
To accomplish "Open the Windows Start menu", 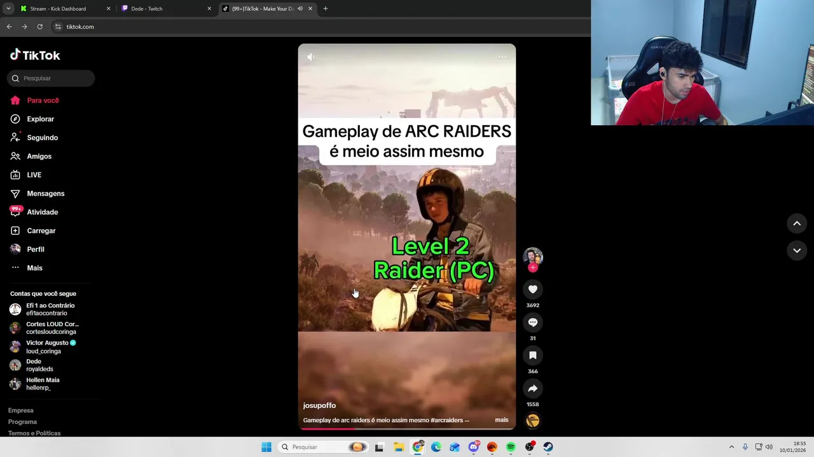I will pos(266,447).
